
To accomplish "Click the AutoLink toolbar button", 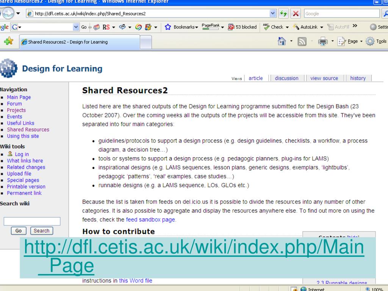I will 305,27.
